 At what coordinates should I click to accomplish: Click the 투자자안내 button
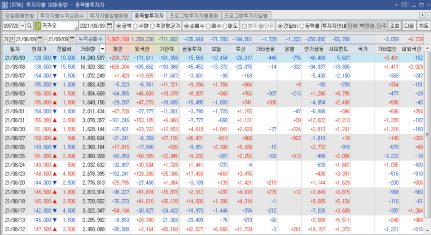pos(334,26)
